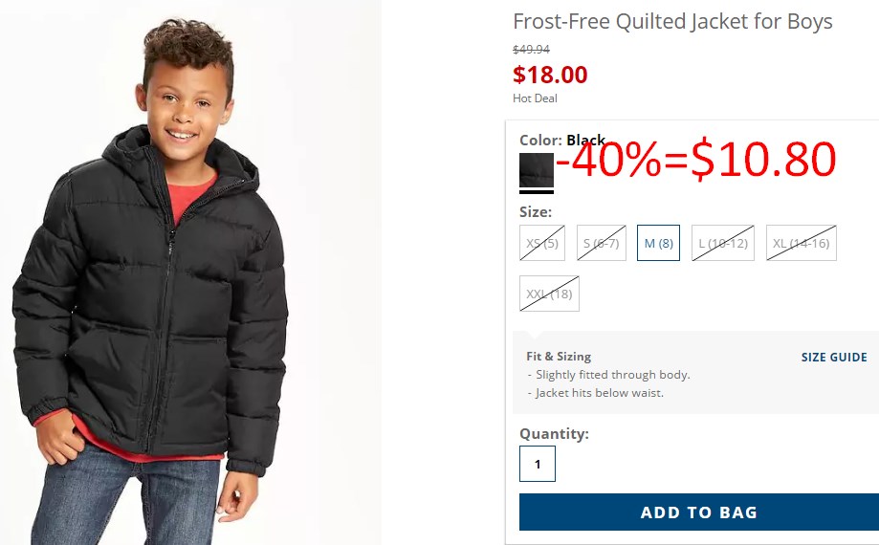Pick the L (10-12) size option
879x545 pixels.
pyautogui.click(x=722, y=243)
